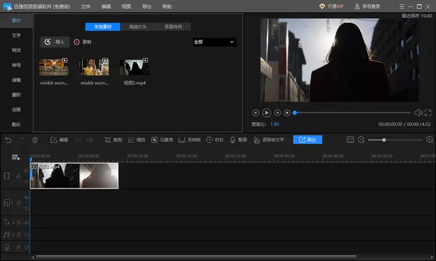Click 账号登录 account login
This screenshot has height=261, width=436.
pos(368,6)
